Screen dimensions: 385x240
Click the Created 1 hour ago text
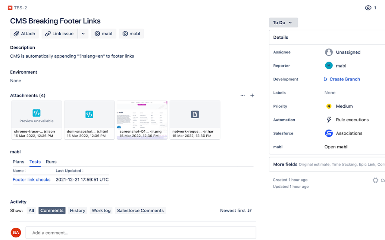click(x=290, y=180)
